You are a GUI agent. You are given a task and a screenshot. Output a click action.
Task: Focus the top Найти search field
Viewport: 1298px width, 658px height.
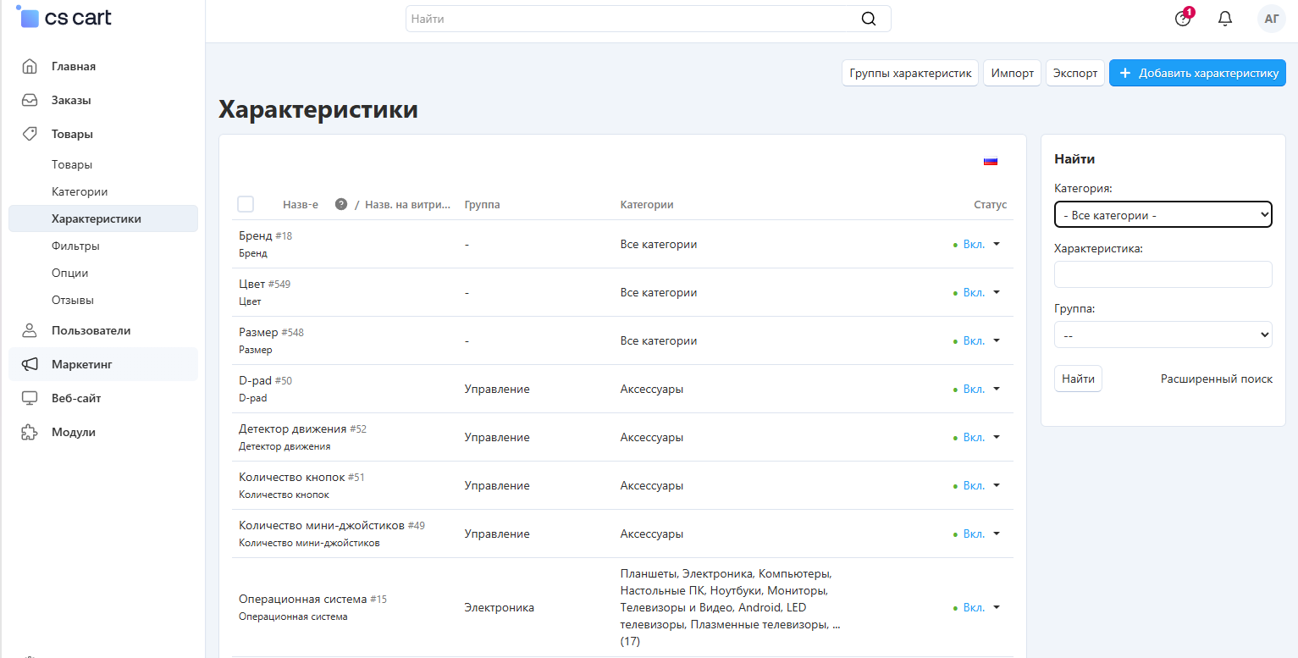(x=649, y=19)
